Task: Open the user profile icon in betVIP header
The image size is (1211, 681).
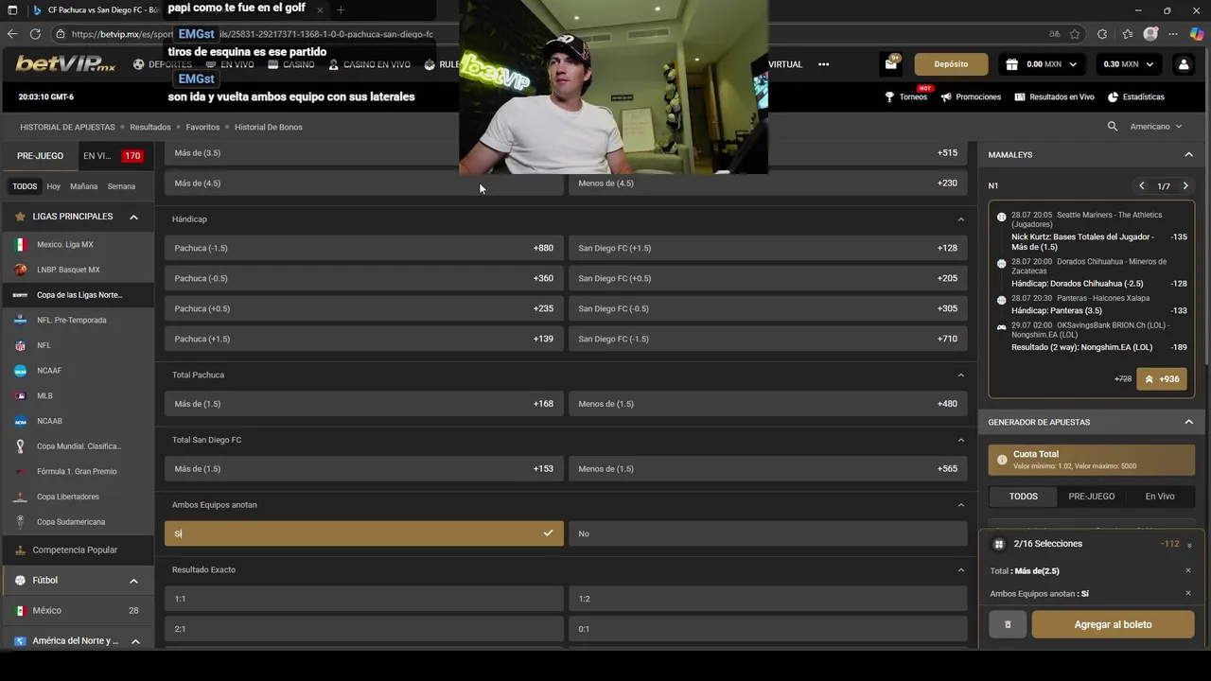Action: (1183, 64)
